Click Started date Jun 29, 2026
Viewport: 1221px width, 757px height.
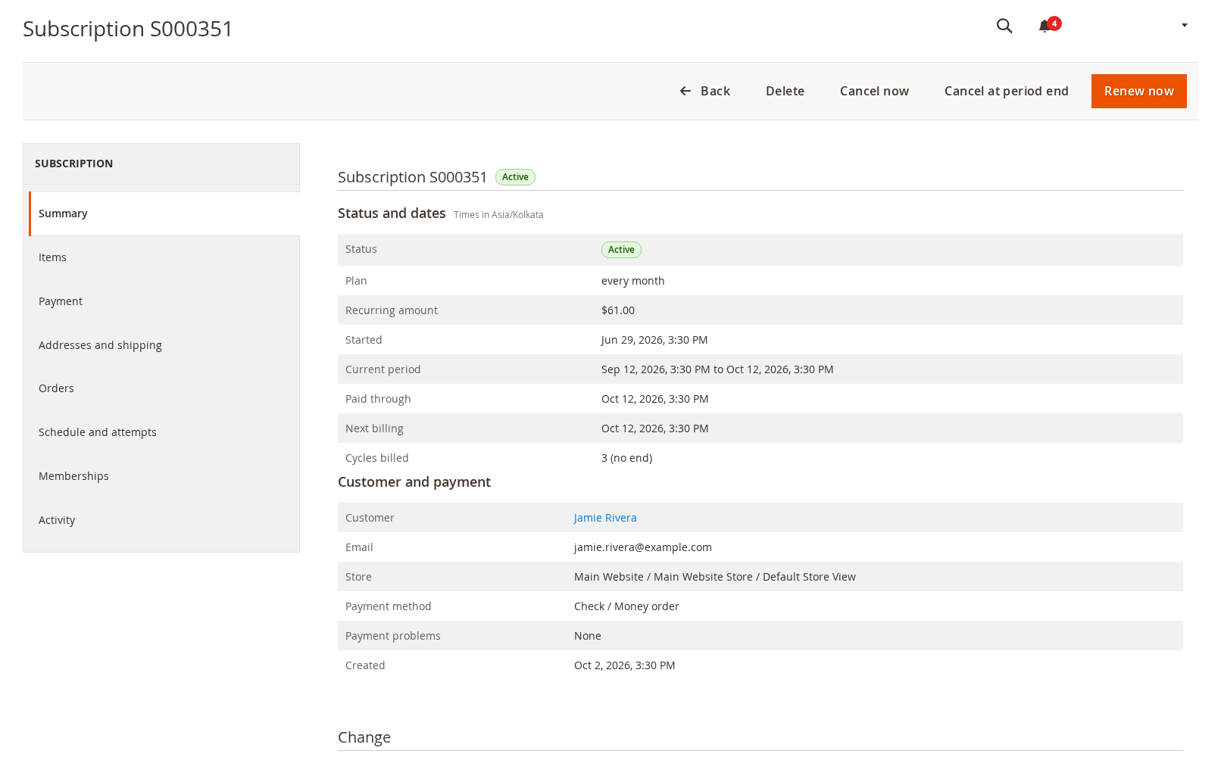(654, 340)
